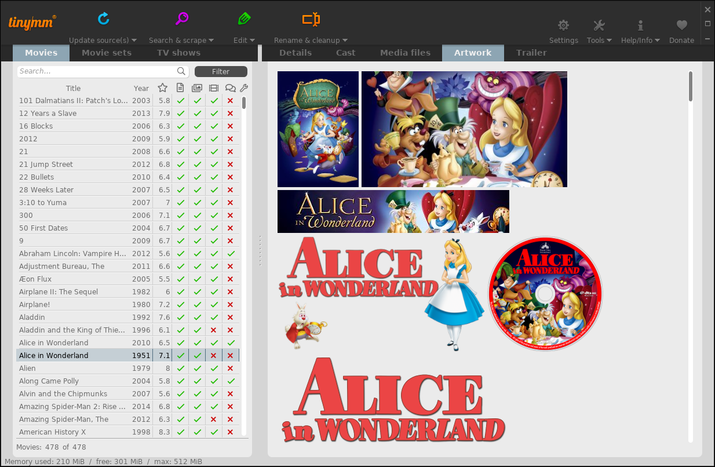
Task: Select the movie Æon Flux
Action: pos(127,279)
